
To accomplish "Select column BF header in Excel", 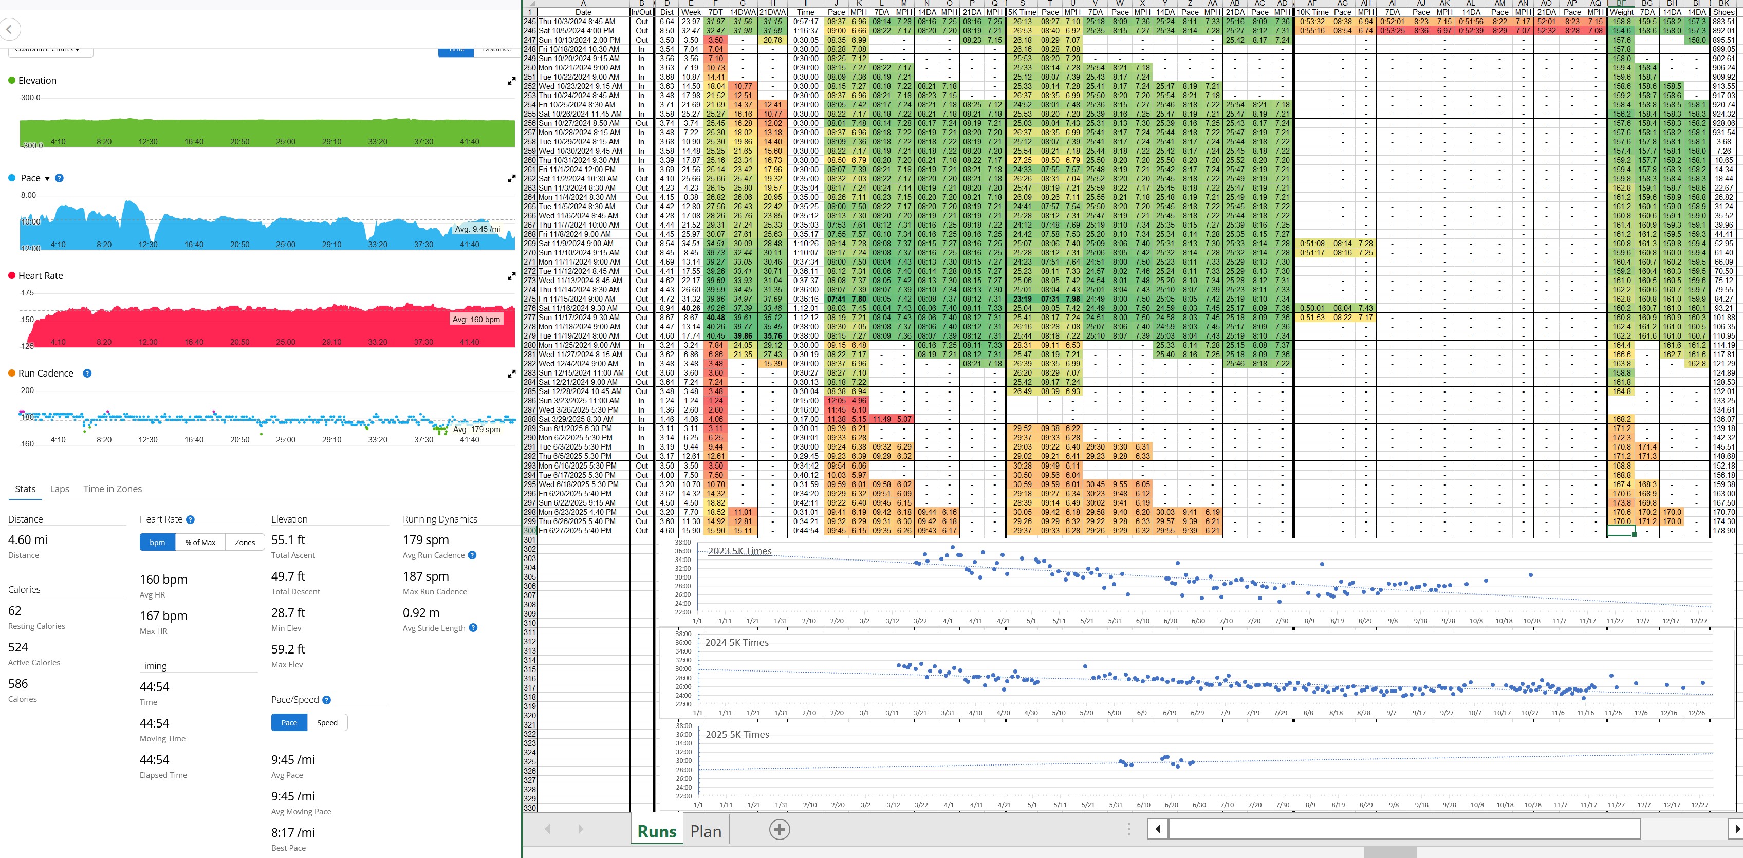I will [1621, 4].
